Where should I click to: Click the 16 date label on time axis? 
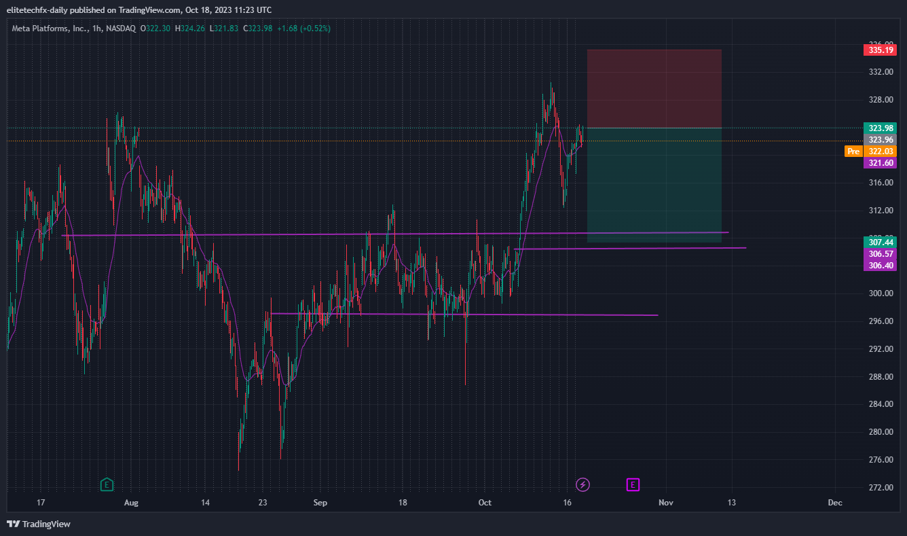[x=568, y=503]
